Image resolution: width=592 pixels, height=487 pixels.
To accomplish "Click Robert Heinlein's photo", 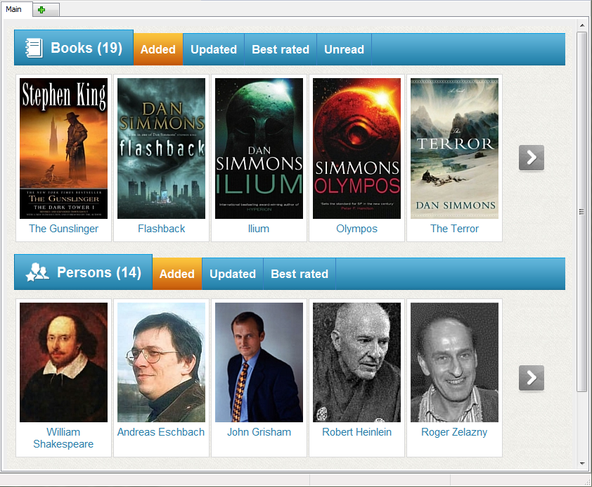I will tap(356, 362).
